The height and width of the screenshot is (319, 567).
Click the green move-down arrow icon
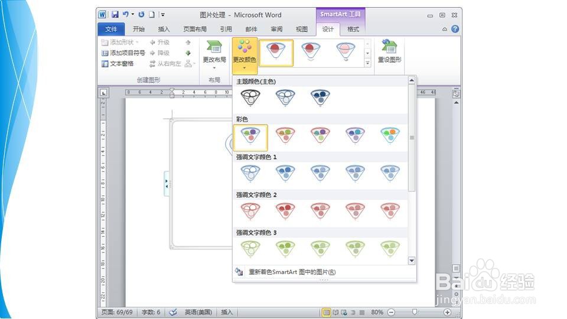pyautogui.click(x=188, y=53)
